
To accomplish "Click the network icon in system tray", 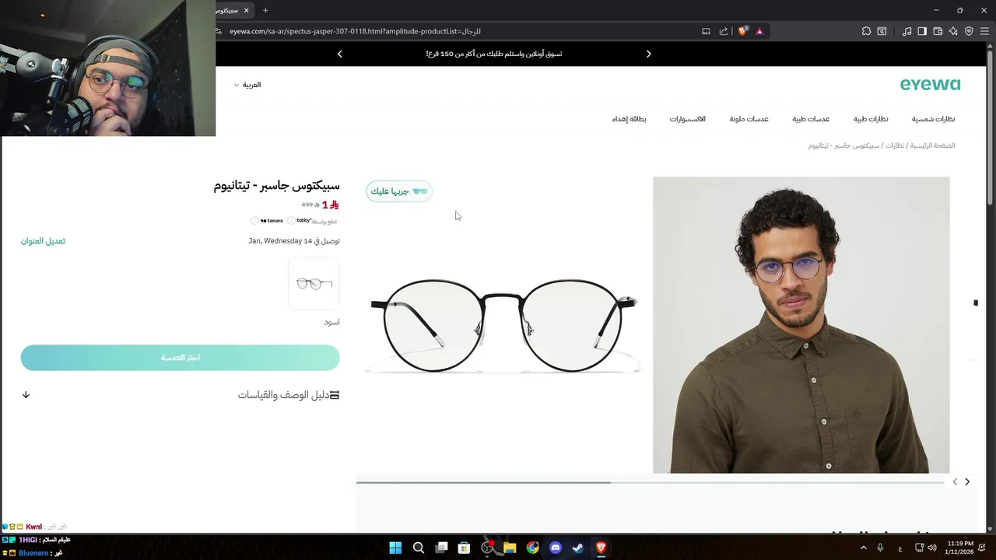I will pos(919,548).
